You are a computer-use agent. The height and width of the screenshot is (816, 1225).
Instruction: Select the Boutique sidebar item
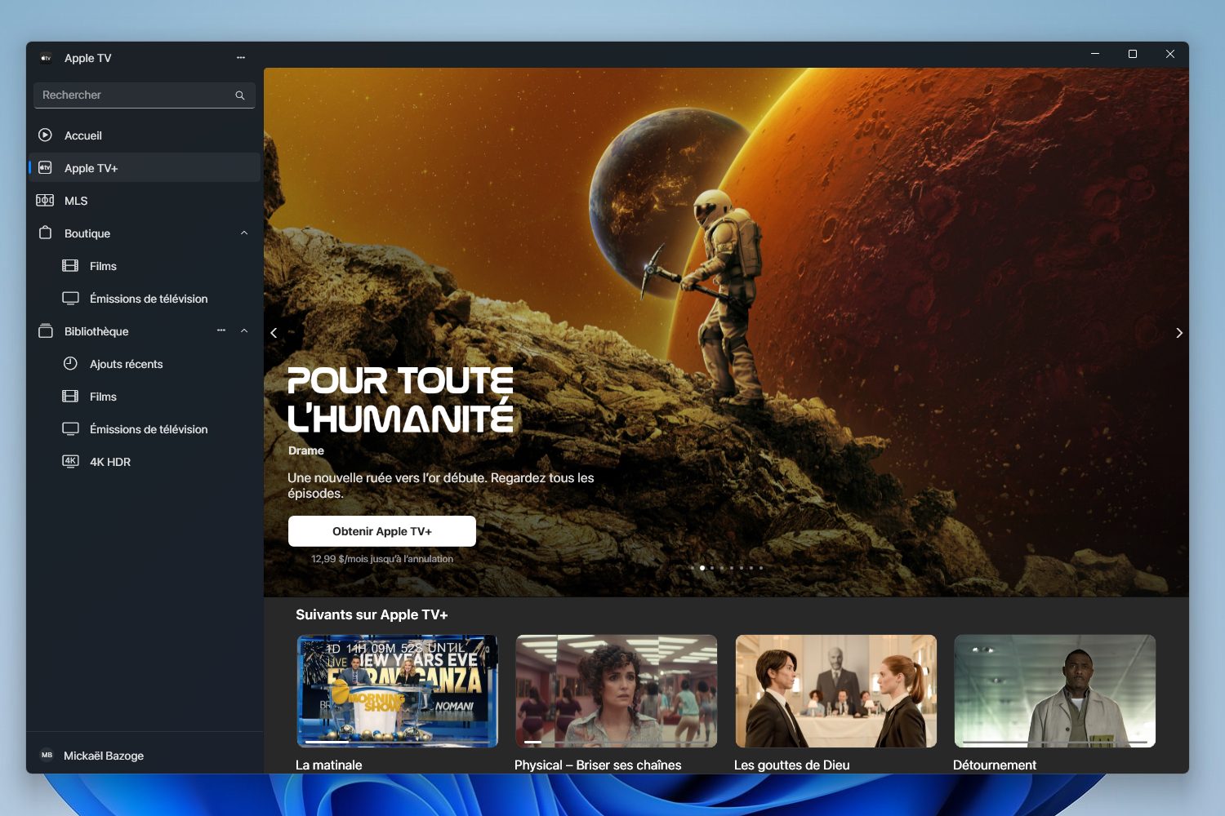tap(145, 233)
